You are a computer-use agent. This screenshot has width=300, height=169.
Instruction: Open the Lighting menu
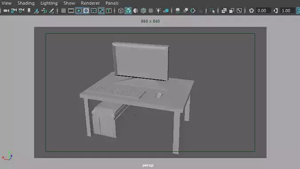pyautogui.click(x=49, y=3)
